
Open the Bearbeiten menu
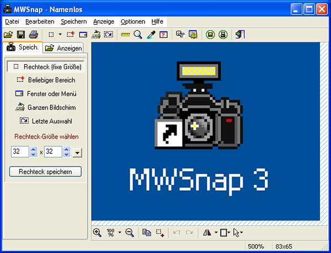(x=40, y=21)
